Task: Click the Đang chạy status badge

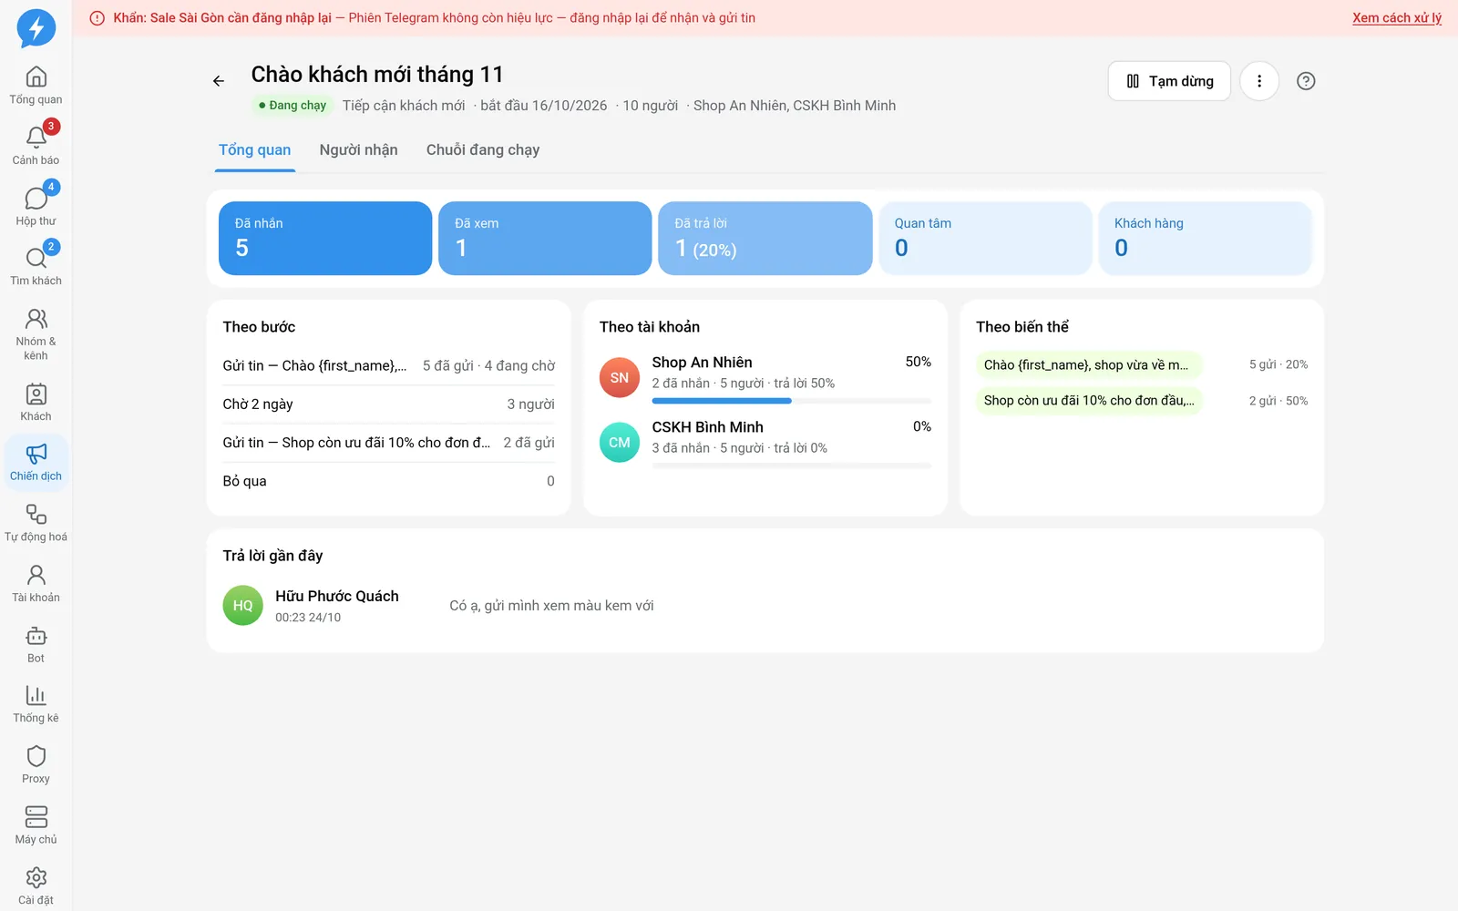Action: click(x=293, y=106)
